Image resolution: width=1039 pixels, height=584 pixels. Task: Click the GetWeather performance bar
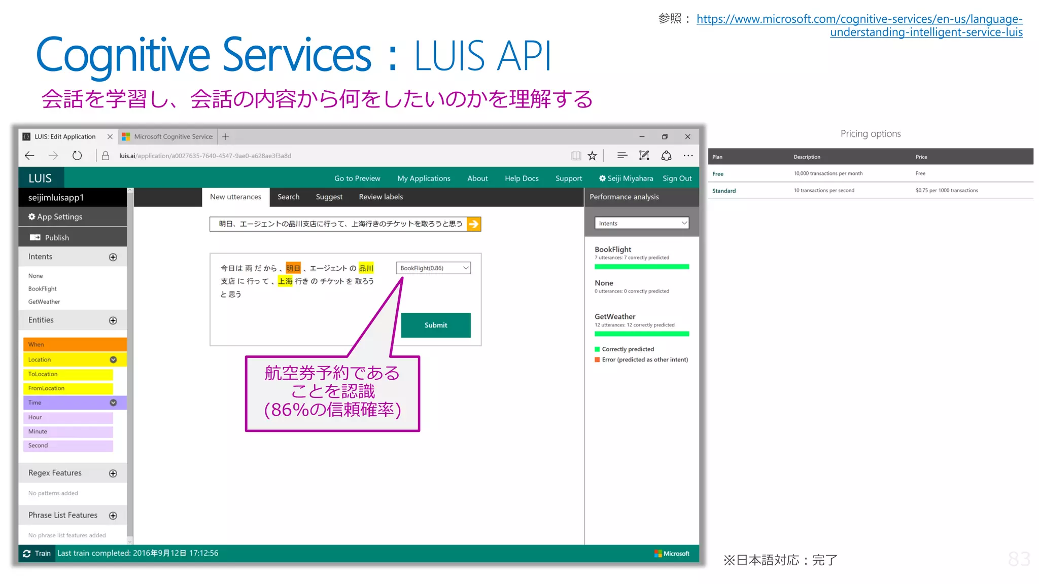click(642, 334)
